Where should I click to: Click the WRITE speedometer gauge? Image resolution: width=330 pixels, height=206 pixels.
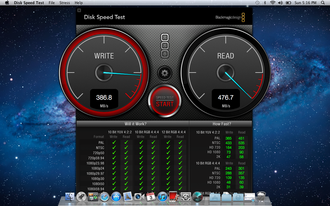(x=104, y=73)
